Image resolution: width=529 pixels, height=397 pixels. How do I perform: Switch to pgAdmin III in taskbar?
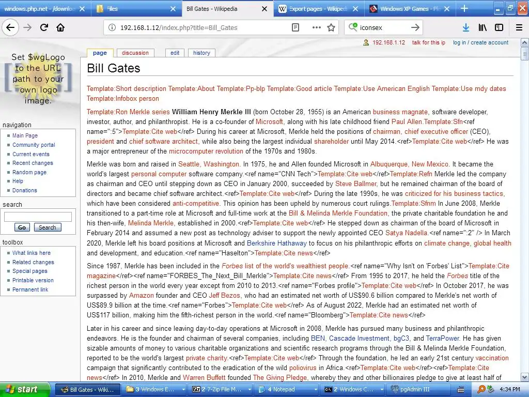419,389
